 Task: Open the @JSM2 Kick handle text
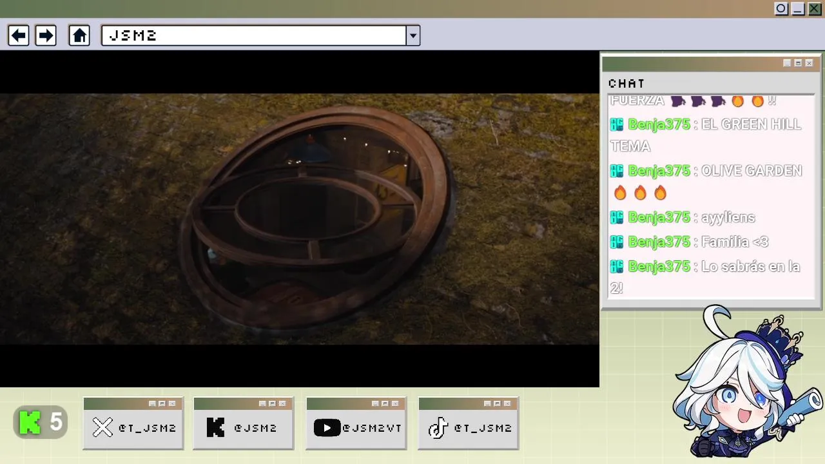coord(255,428)
